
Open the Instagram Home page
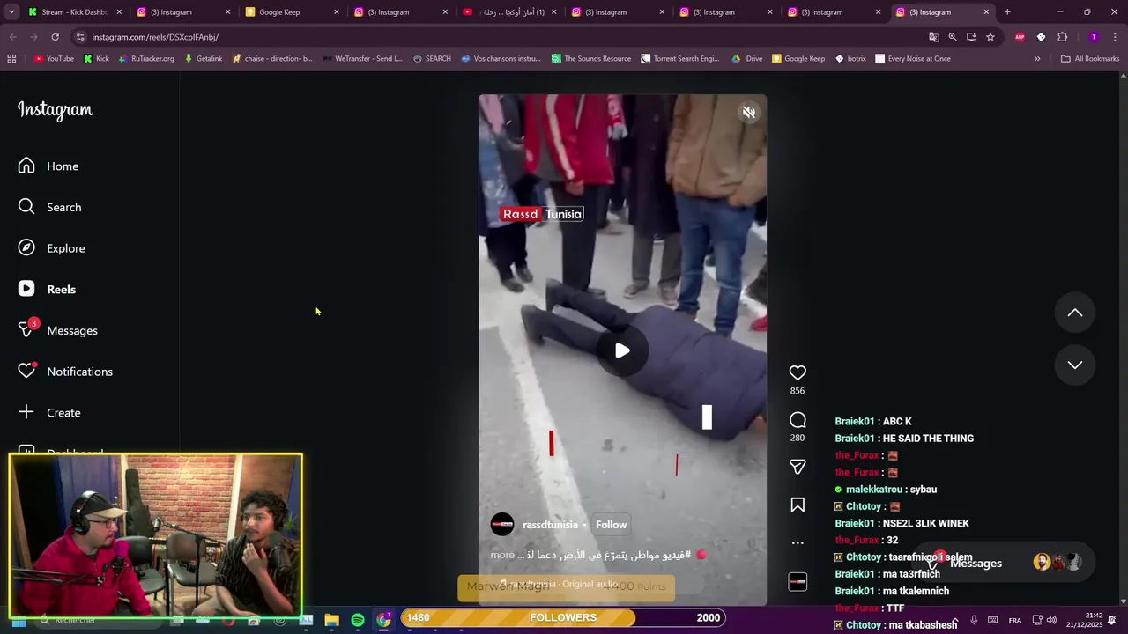[x=48, y=166]
